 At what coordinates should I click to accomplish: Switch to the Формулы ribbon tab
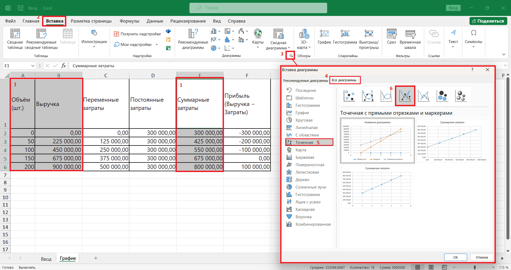(x=129, y=21)
